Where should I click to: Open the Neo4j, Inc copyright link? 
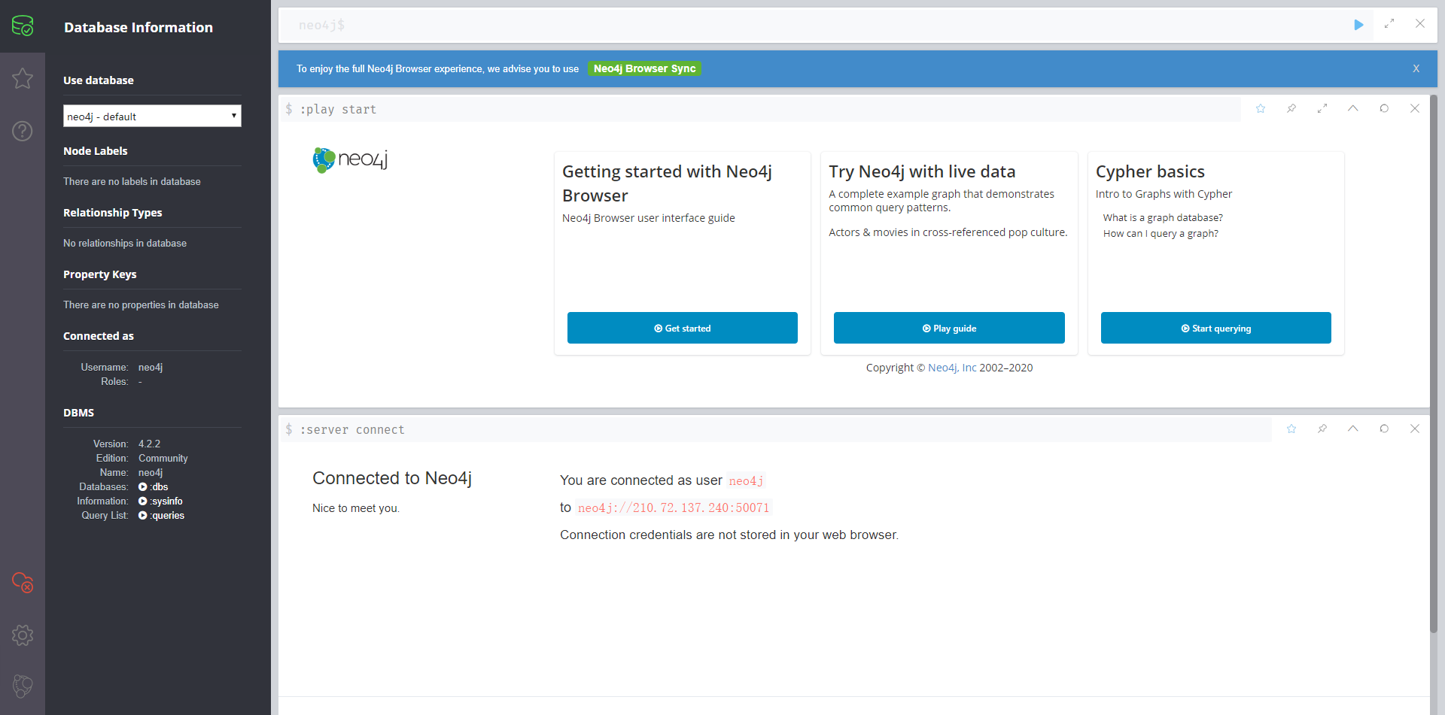click(x=951, y=367)
